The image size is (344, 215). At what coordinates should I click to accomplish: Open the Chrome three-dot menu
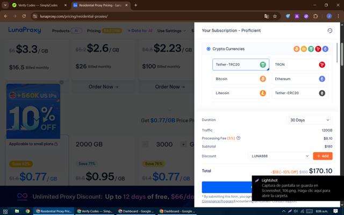point(338,16)
